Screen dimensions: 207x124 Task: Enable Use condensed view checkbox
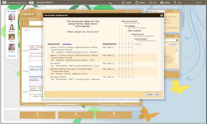tap(121, 104)
